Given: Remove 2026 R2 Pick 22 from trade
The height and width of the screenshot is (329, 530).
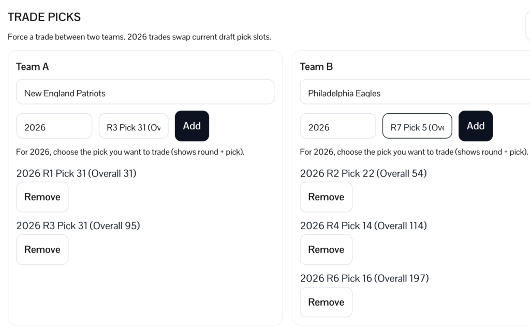Looking at the screenshot, I should point(326,197).
